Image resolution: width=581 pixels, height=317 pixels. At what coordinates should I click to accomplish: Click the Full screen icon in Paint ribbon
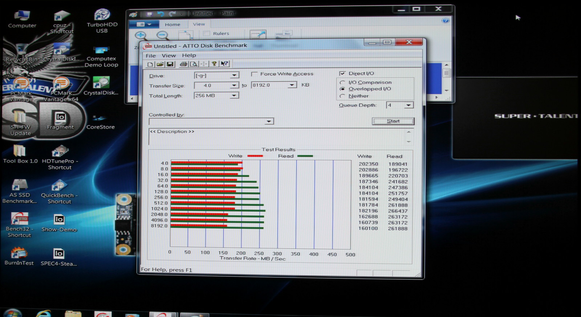tap(258, 34)
